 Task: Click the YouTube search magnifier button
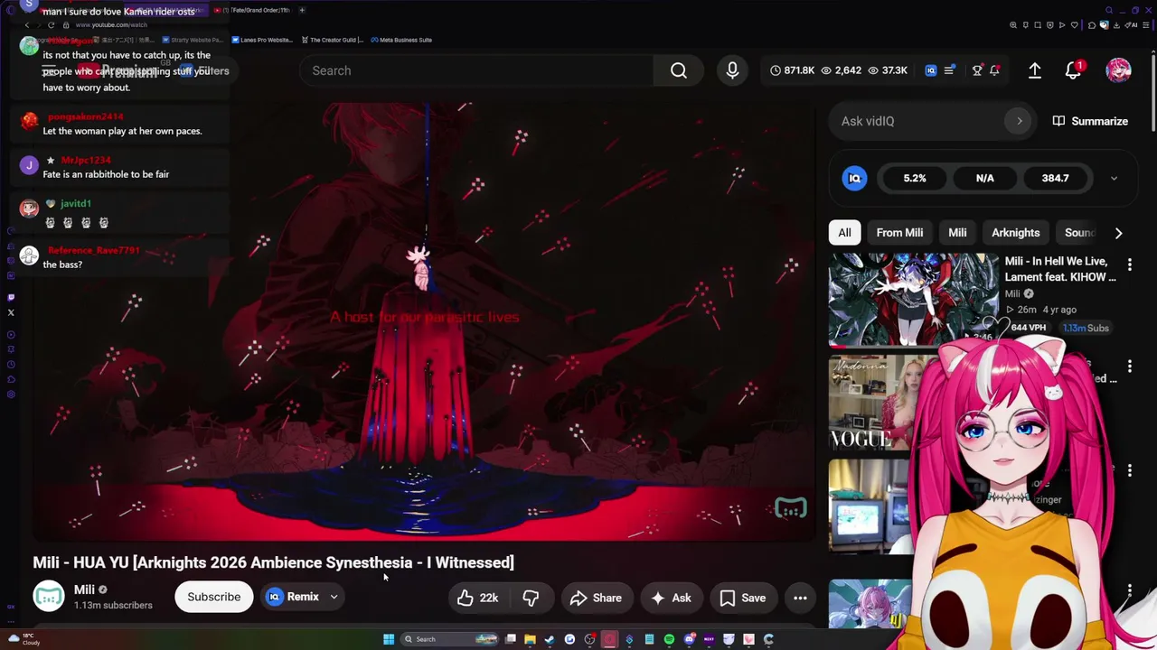click(679, 70)
